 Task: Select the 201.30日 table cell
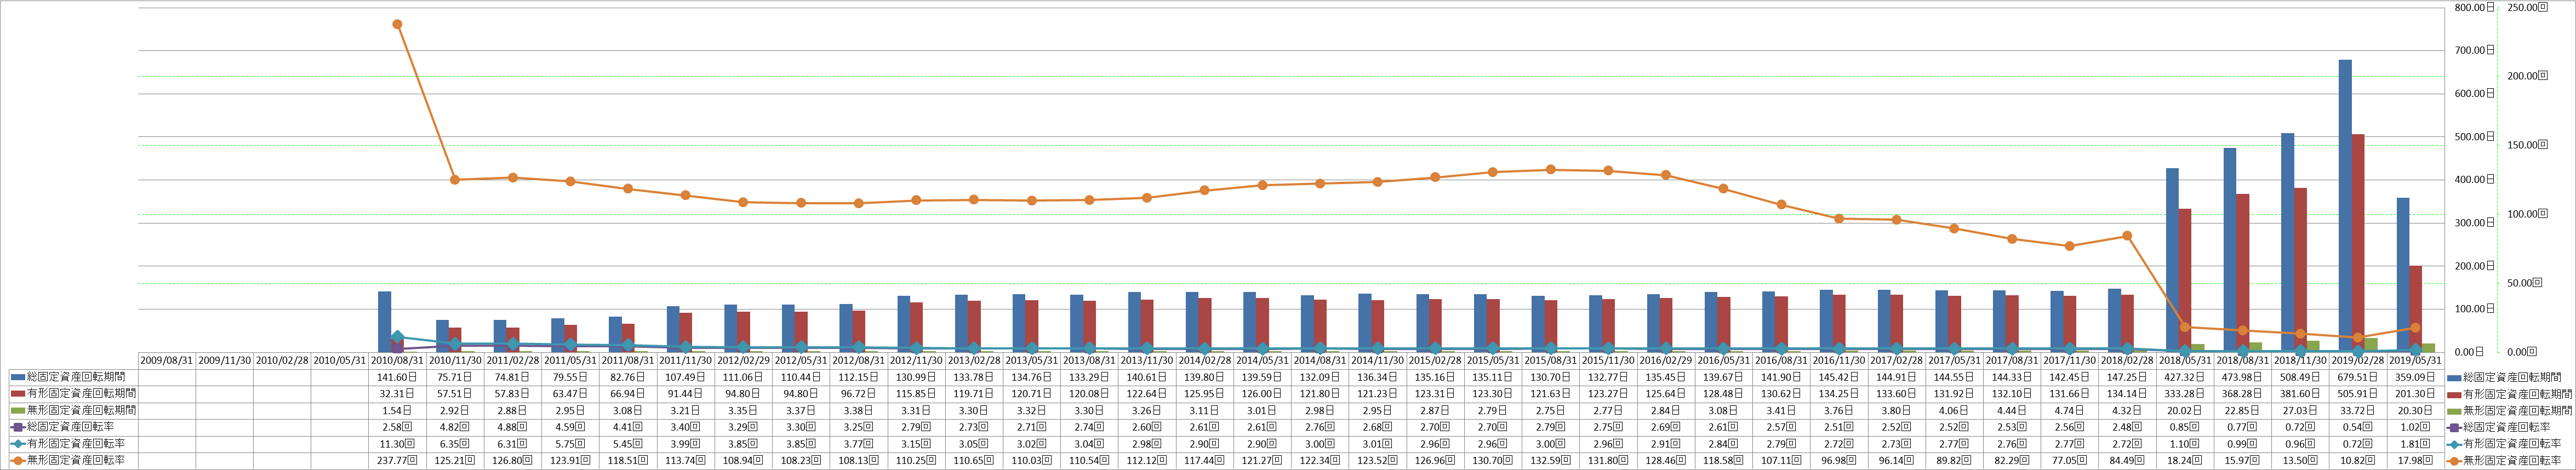click(x=2416, y=394)
